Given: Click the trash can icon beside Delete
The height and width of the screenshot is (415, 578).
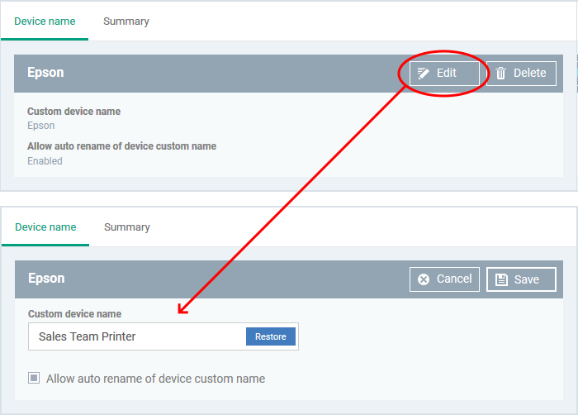Looking at the screenshot, I should (500, 73).
